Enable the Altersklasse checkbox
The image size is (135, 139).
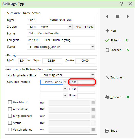click(10, 109)
